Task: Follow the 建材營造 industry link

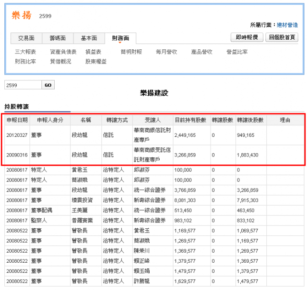Action: click(287, 25)
